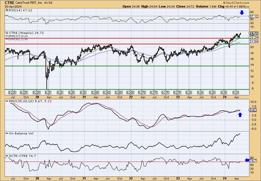Viewport: 261px width, 181px height.
Task: Click the 30 level on SCTR axis
Action: tap(252, 169)
